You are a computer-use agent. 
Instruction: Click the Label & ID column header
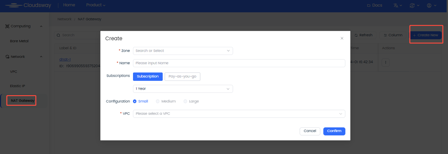[68, 48]
